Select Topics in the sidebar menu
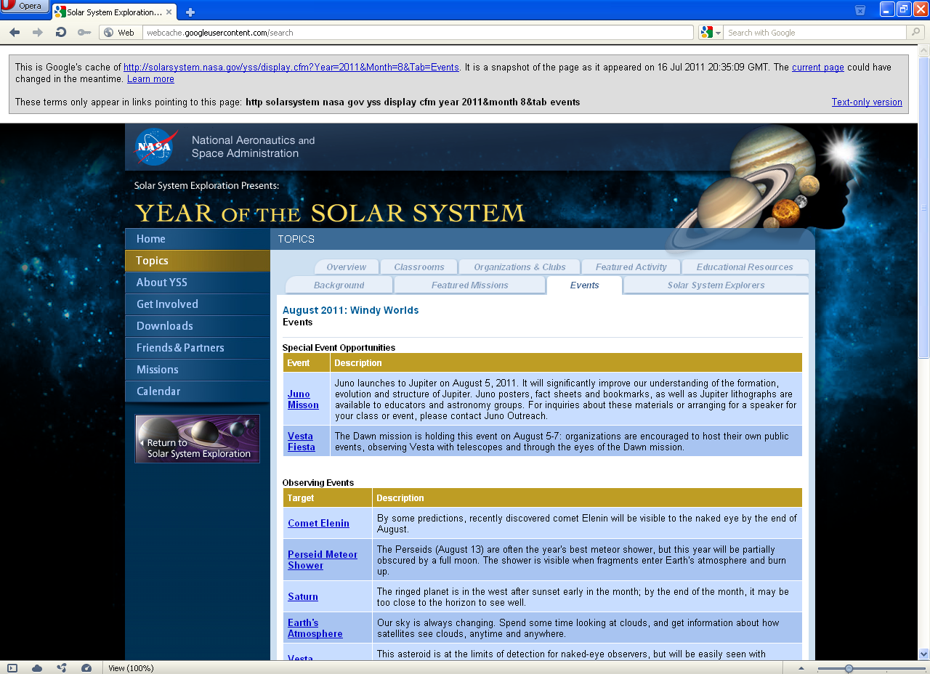This screenshot has height=674, width=930. 198,261
